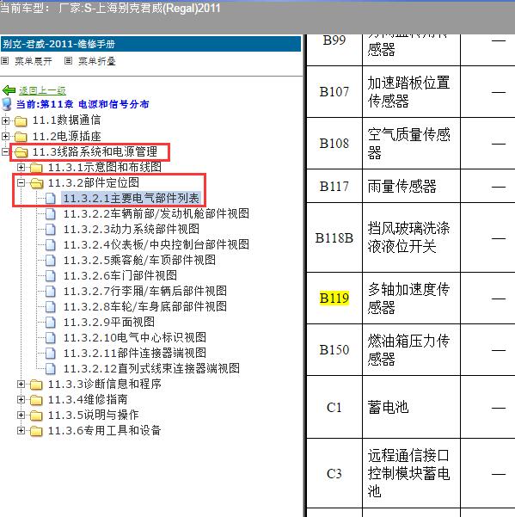This screenshot has width=515, height=517.
Task: Collapse the 11.3线路系统和电源管理 node
Action: pyautogui.click(x=5, y=151)
